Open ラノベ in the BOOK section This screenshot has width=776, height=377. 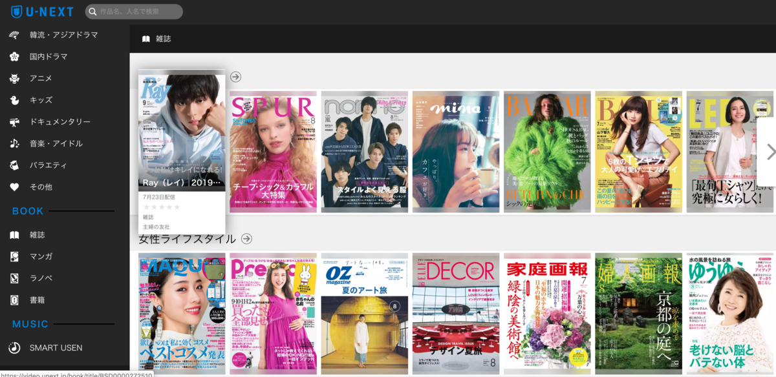click(x=41, y=278)
